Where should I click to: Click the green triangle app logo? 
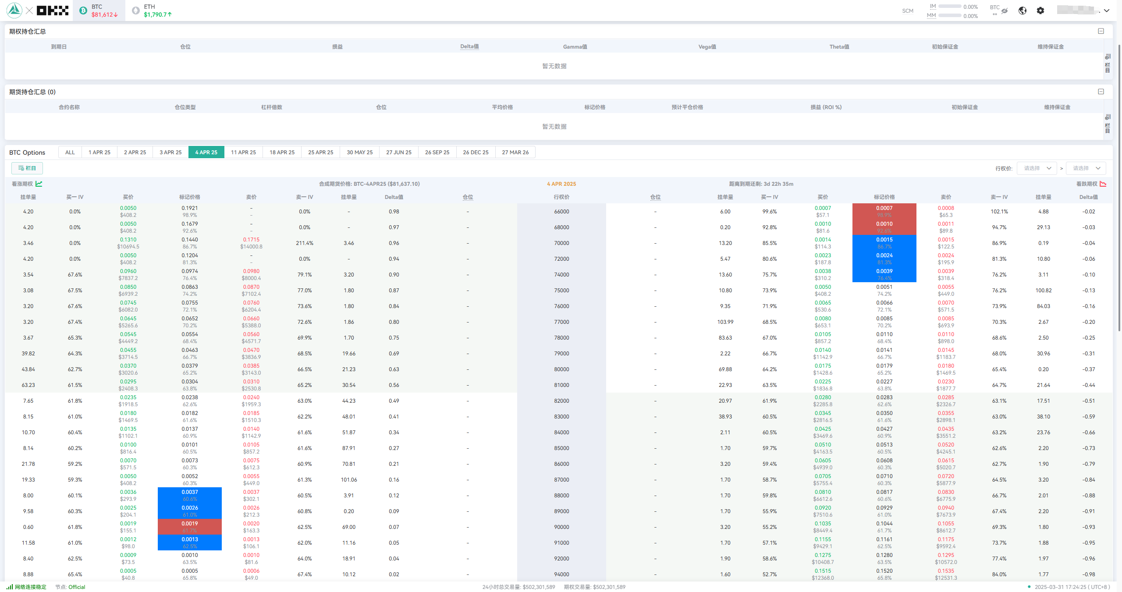[14, 11]
